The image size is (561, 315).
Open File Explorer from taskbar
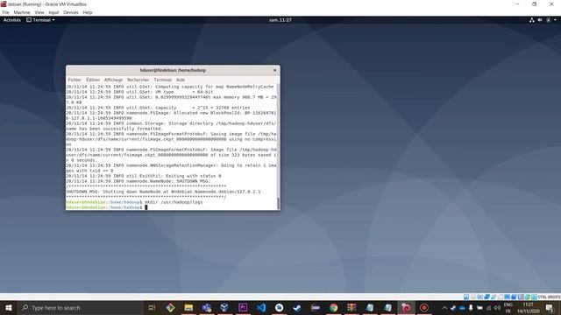pos(188,307)
